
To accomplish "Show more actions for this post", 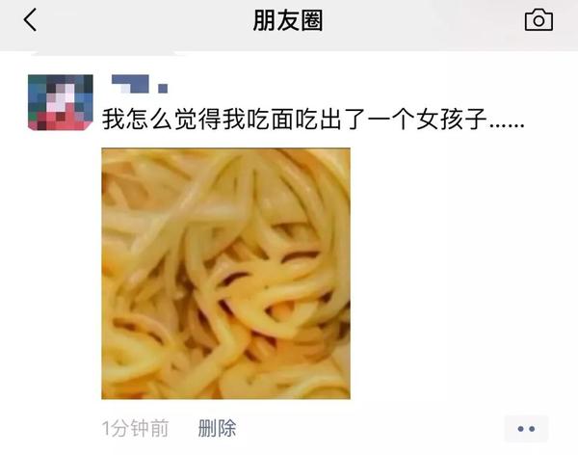I will [526, 429].
